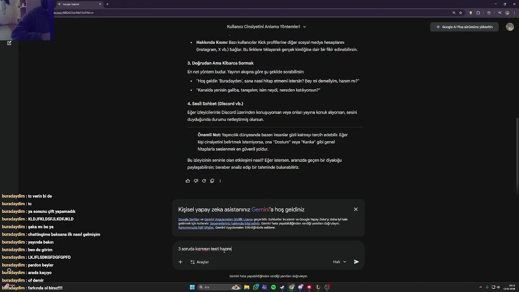
Task: Open Konumunuzla ilgili bilgiler link
Action: tap(196, 228)
